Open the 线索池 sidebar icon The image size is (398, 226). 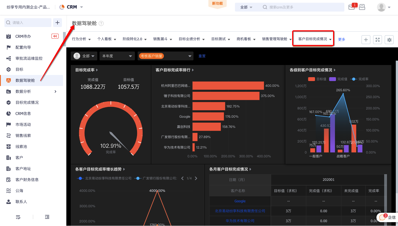tap(9, 147)
